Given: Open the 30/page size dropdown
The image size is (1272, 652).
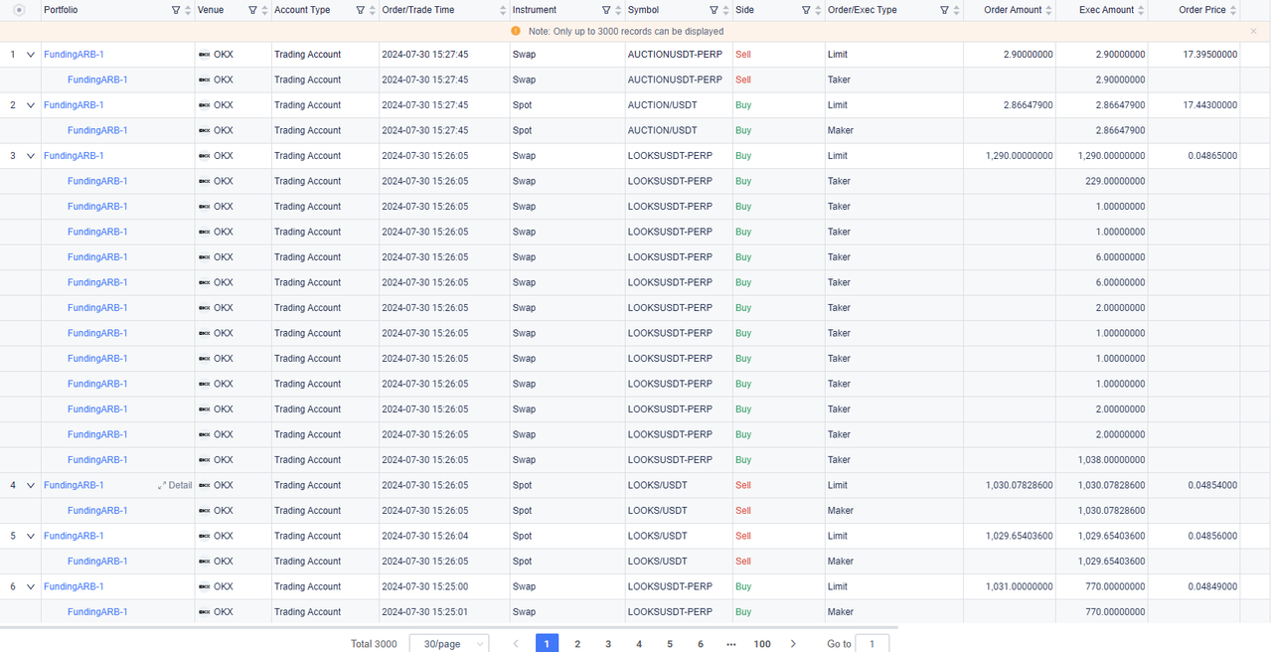Looking at the screenshot, I should (x=449, y=644).
